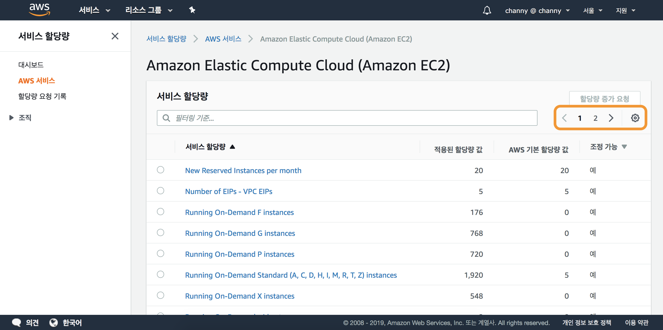The height and width of the screenshot is (330, 663).
Task: Select radio for Number of EIPs - VPC EIPs
Action: 161,191
